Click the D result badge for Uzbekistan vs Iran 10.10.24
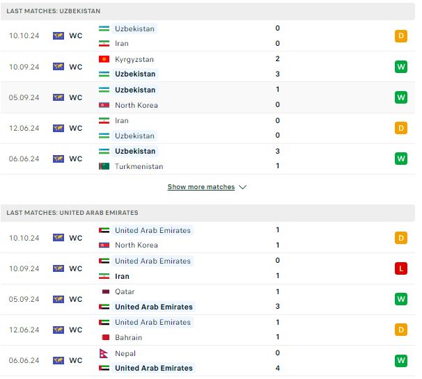 click(400, 35)
